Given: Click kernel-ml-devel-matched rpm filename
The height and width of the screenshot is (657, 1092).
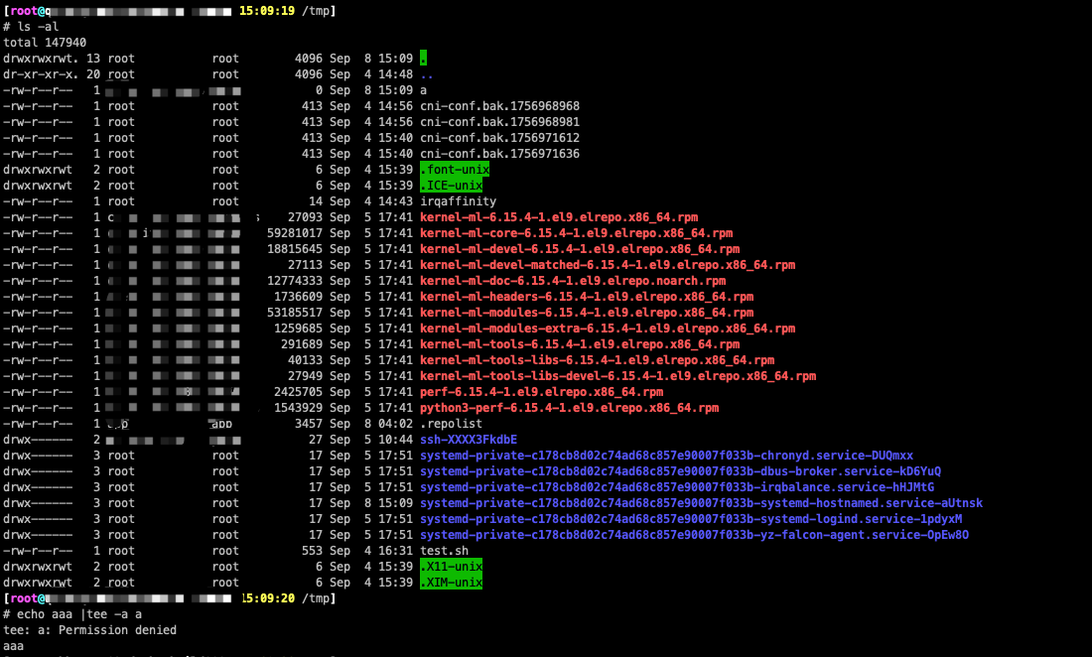Looking at the screenshot, I should (x=608, y=265).
